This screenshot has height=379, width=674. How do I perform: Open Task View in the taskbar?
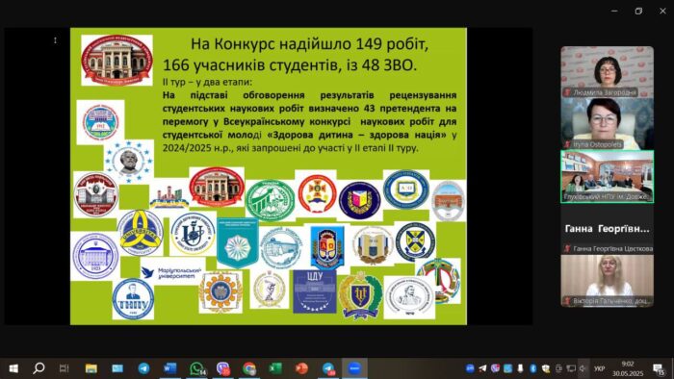[x=65, y=368]
